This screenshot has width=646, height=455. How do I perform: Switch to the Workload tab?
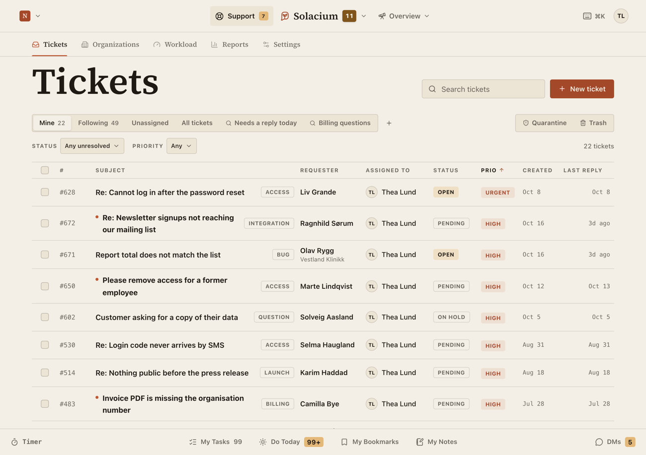[x=175, y=45]
